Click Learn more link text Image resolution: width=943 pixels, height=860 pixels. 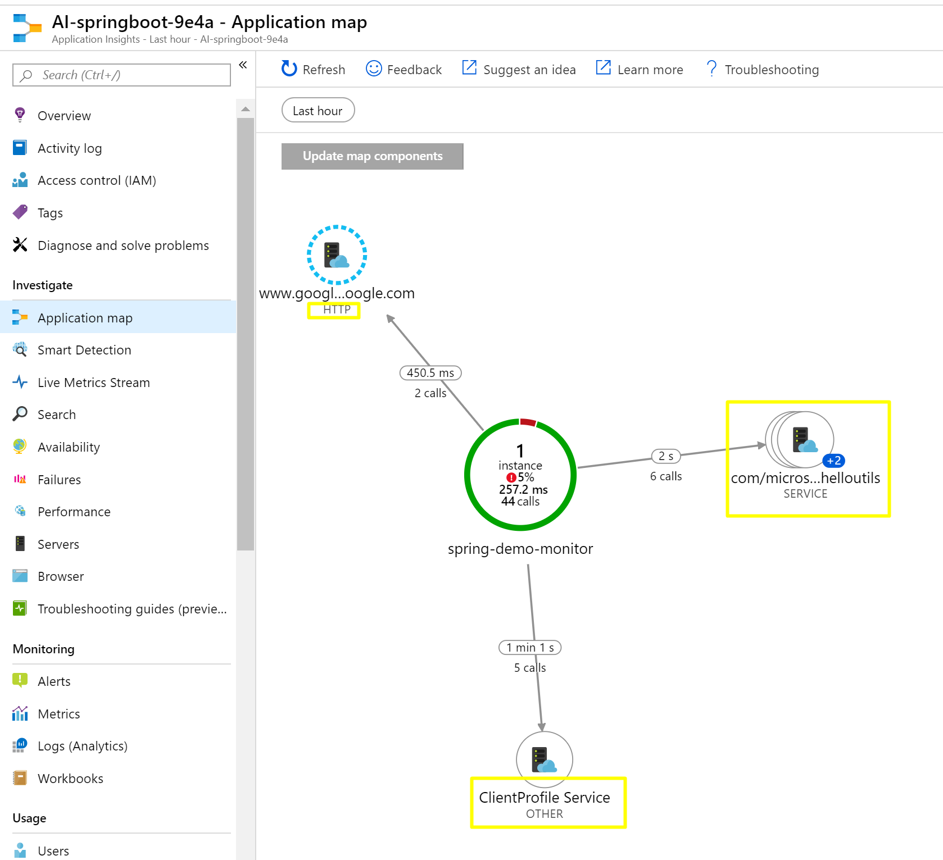coord(650,70)
